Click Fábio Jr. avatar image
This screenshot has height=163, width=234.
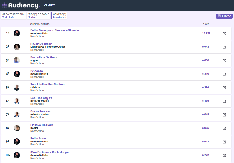tap(17, 87)
